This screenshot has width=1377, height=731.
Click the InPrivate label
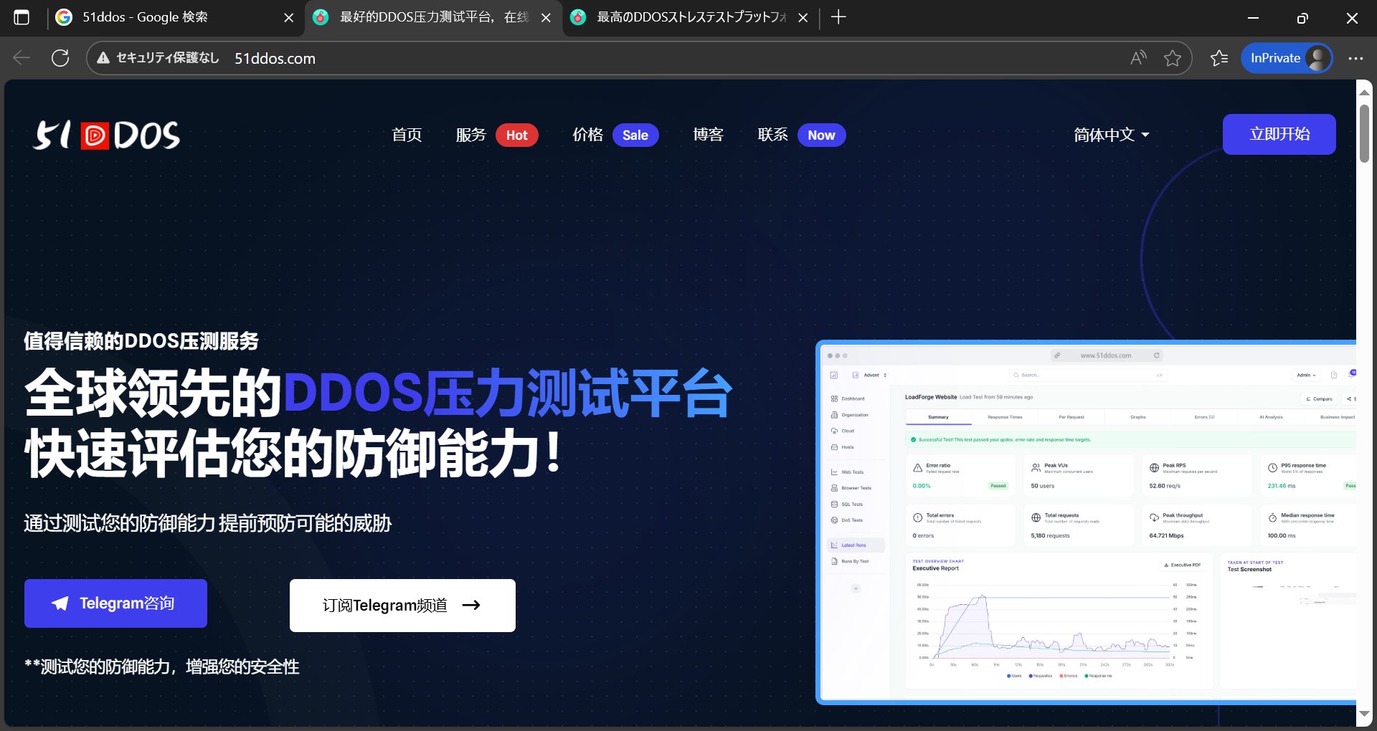pos(1275,58)
